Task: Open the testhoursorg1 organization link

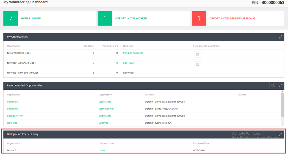Action: pyautogui.click(x=107, y=109)
